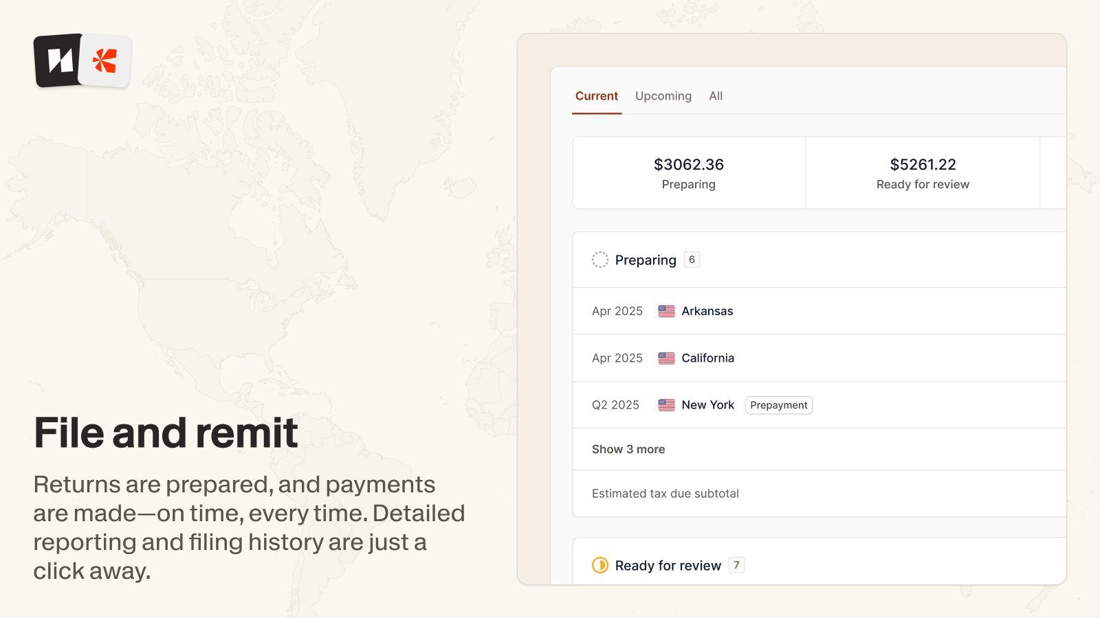Expand list with Show 3 more

pyautogui.click(x=628, y=449)
